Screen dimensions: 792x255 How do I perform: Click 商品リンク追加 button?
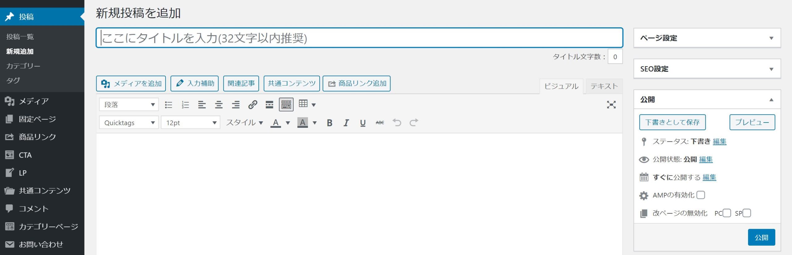coord(356,84)
